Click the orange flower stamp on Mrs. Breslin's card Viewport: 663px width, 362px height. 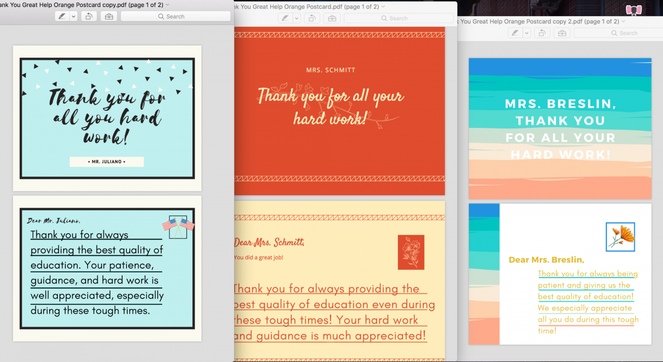620,237
